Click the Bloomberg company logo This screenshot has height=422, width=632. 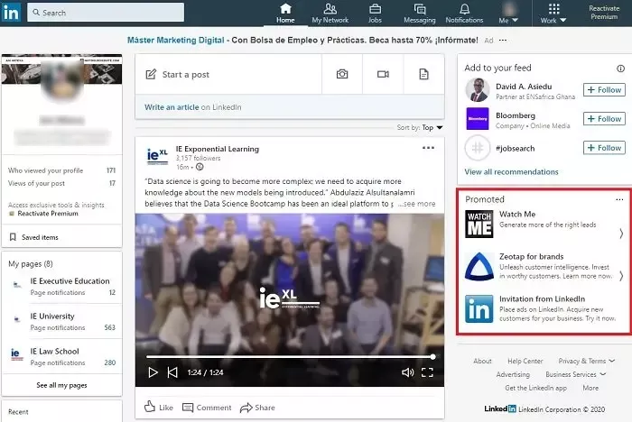coord(478,119)
